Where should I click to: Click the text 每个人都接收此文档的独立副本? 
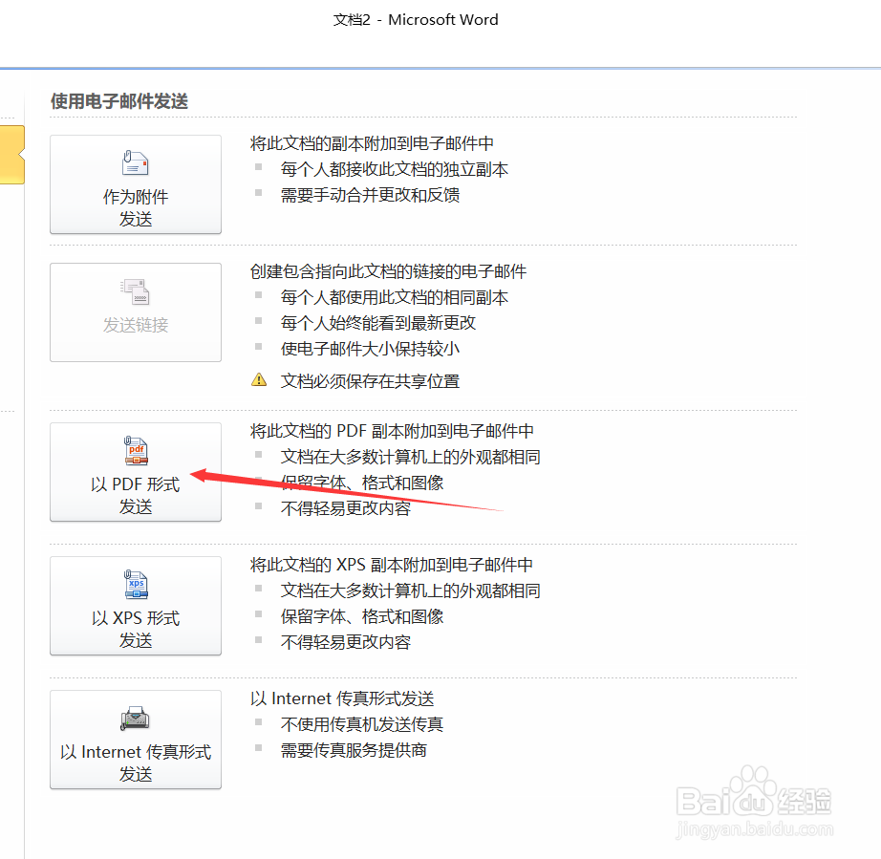pyautogui.click(x=395, y=169)
